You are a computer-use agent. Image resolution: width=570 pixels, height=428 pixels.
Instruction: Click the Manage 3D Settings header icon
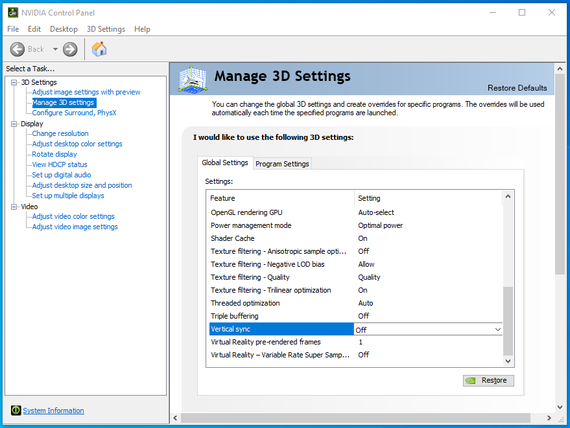click(x=193, y=80)
